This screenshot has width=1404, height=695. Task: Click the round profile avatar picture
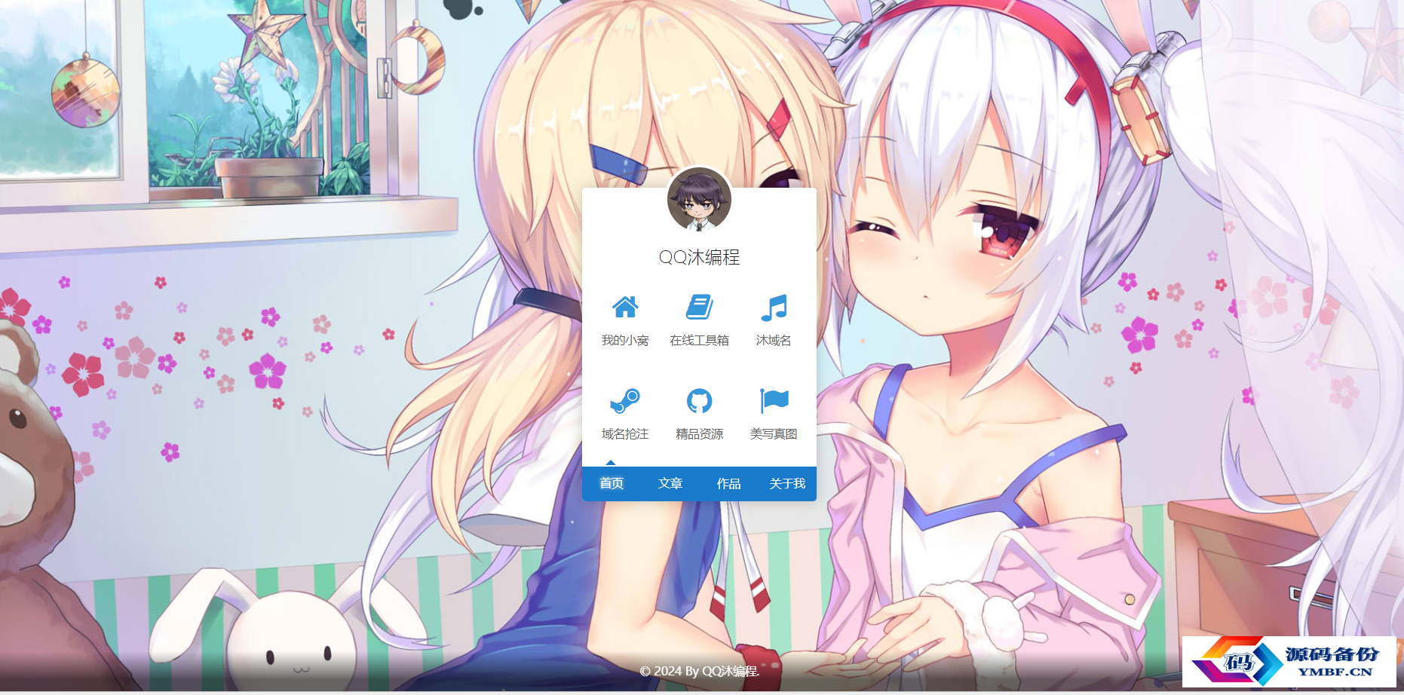(699, 200)
